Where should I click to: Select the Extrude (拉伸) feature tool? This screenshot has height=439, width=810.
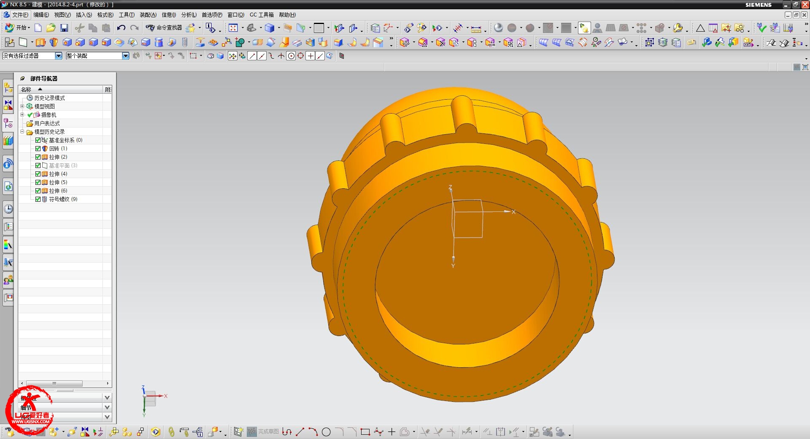(40, 42)
